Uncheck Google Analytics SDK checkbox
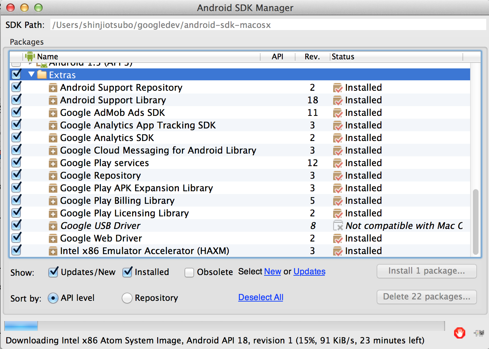Image resolution: width=489 pixels, height=349 pixels. coord(16,137)
